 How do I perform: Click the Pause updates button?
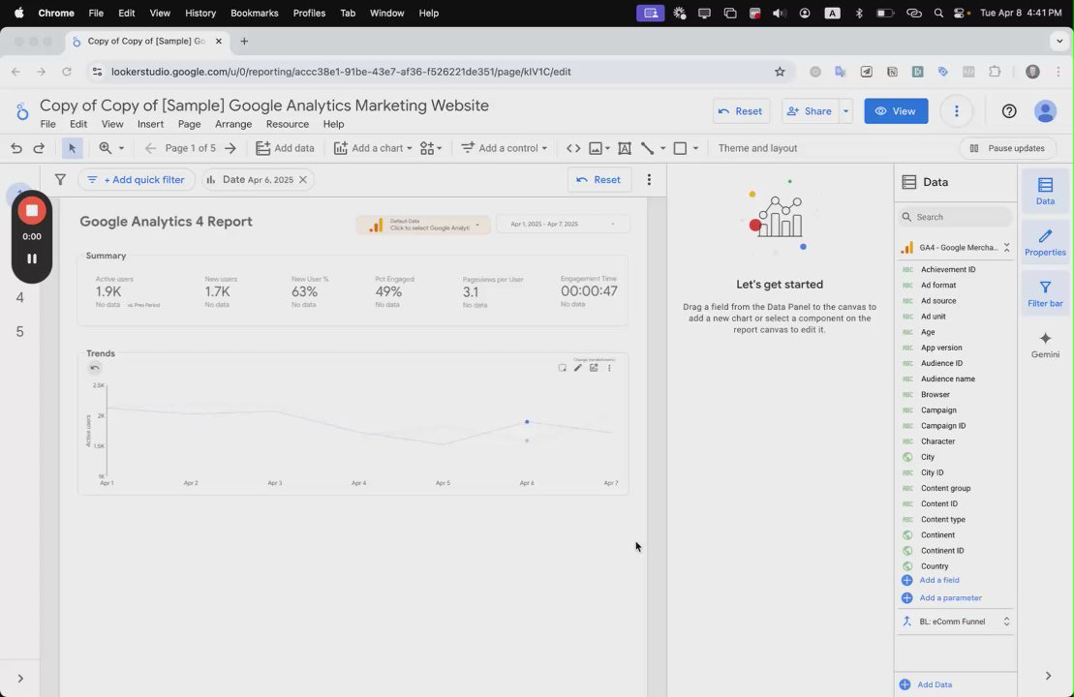[1007, 148]
